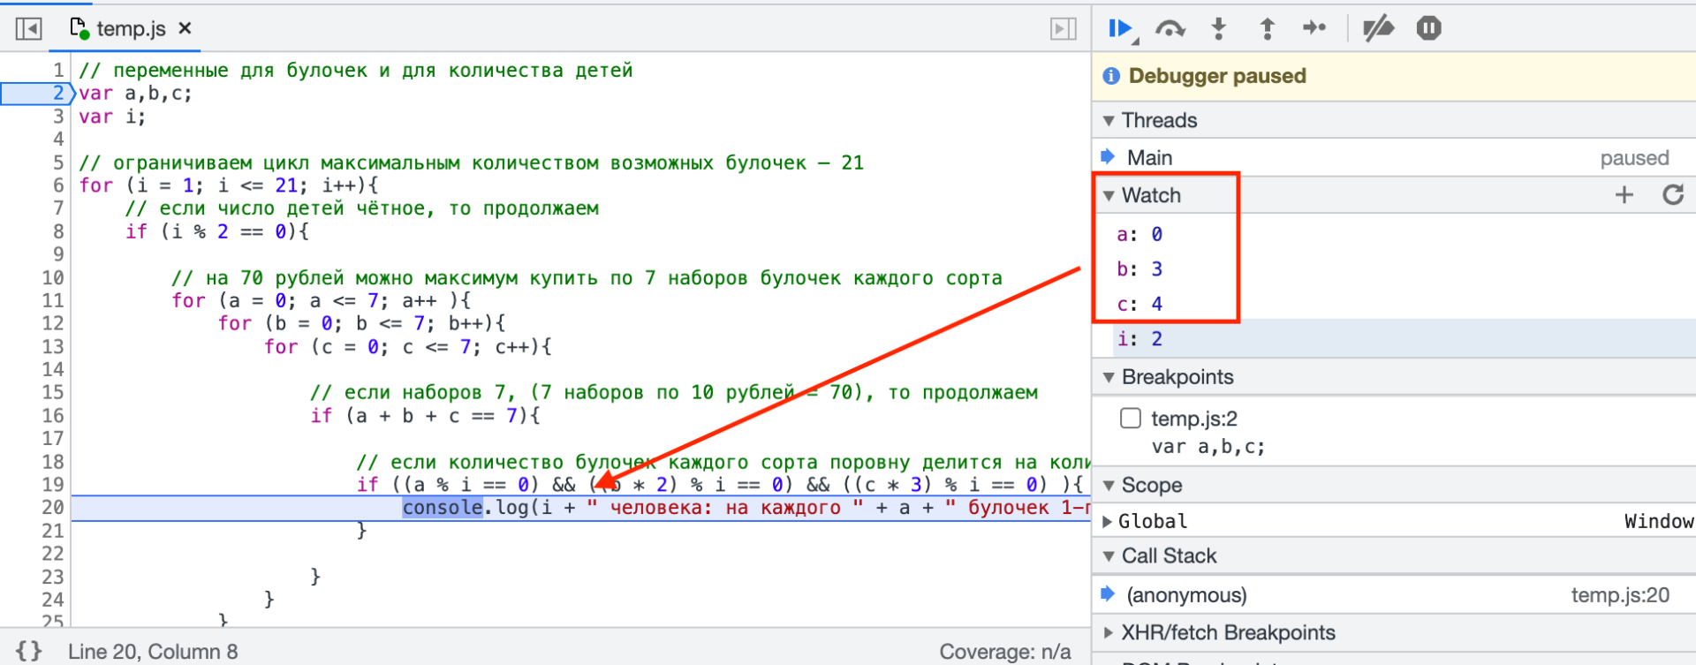Refresh the watch expressions
This screenshot has height=665, width=1696.
coord(1672,195)
